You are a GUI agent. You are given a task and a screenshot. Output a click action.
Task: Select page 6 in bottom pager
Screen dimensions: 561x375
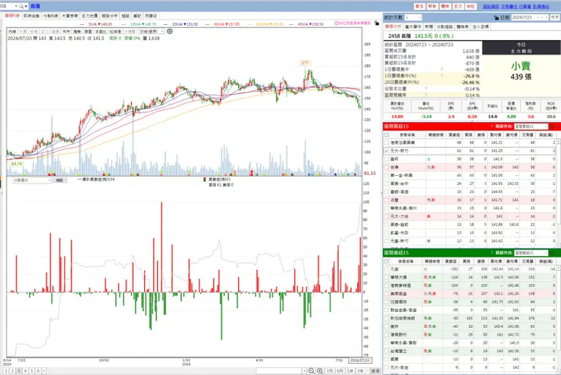click(38, 370)
